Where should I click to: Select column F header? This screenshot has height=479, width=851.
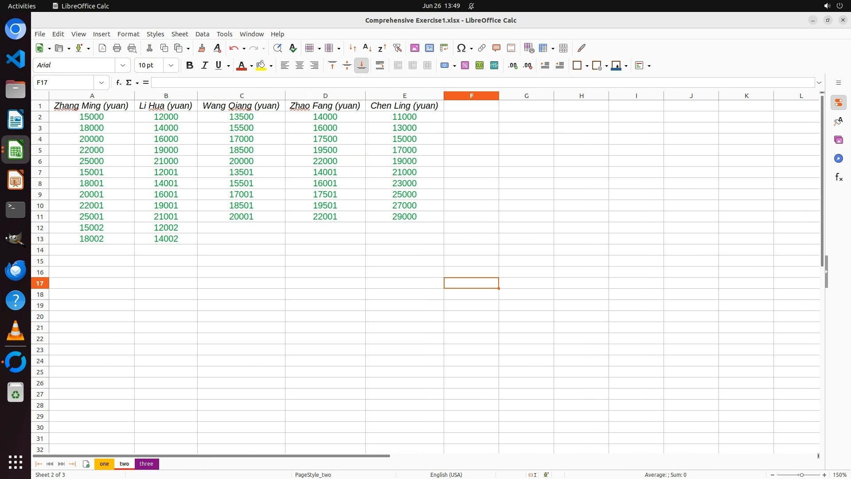click(x=471, y=96)
